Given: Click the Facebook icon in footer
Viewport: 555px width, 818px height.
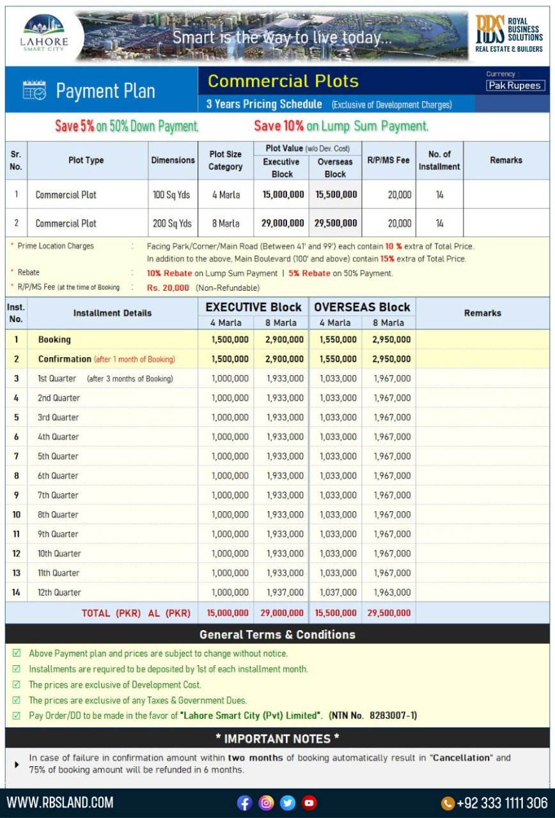Looking at the screenshot, I should click(x=244, y=803).
